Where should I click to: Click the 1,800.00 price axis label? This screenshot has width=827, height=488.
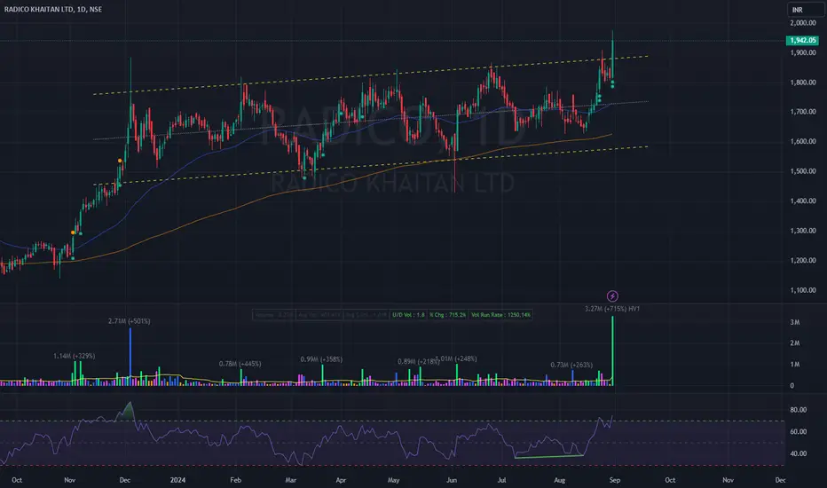pyautogui.click(x=803, y=83)
